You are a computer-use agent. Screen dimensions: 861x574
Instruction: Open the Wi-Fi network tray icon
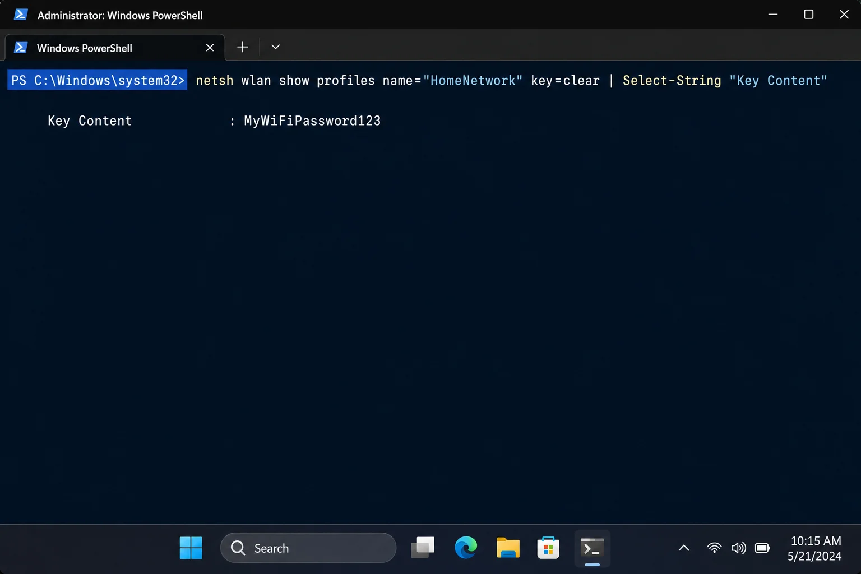(714, 548)
